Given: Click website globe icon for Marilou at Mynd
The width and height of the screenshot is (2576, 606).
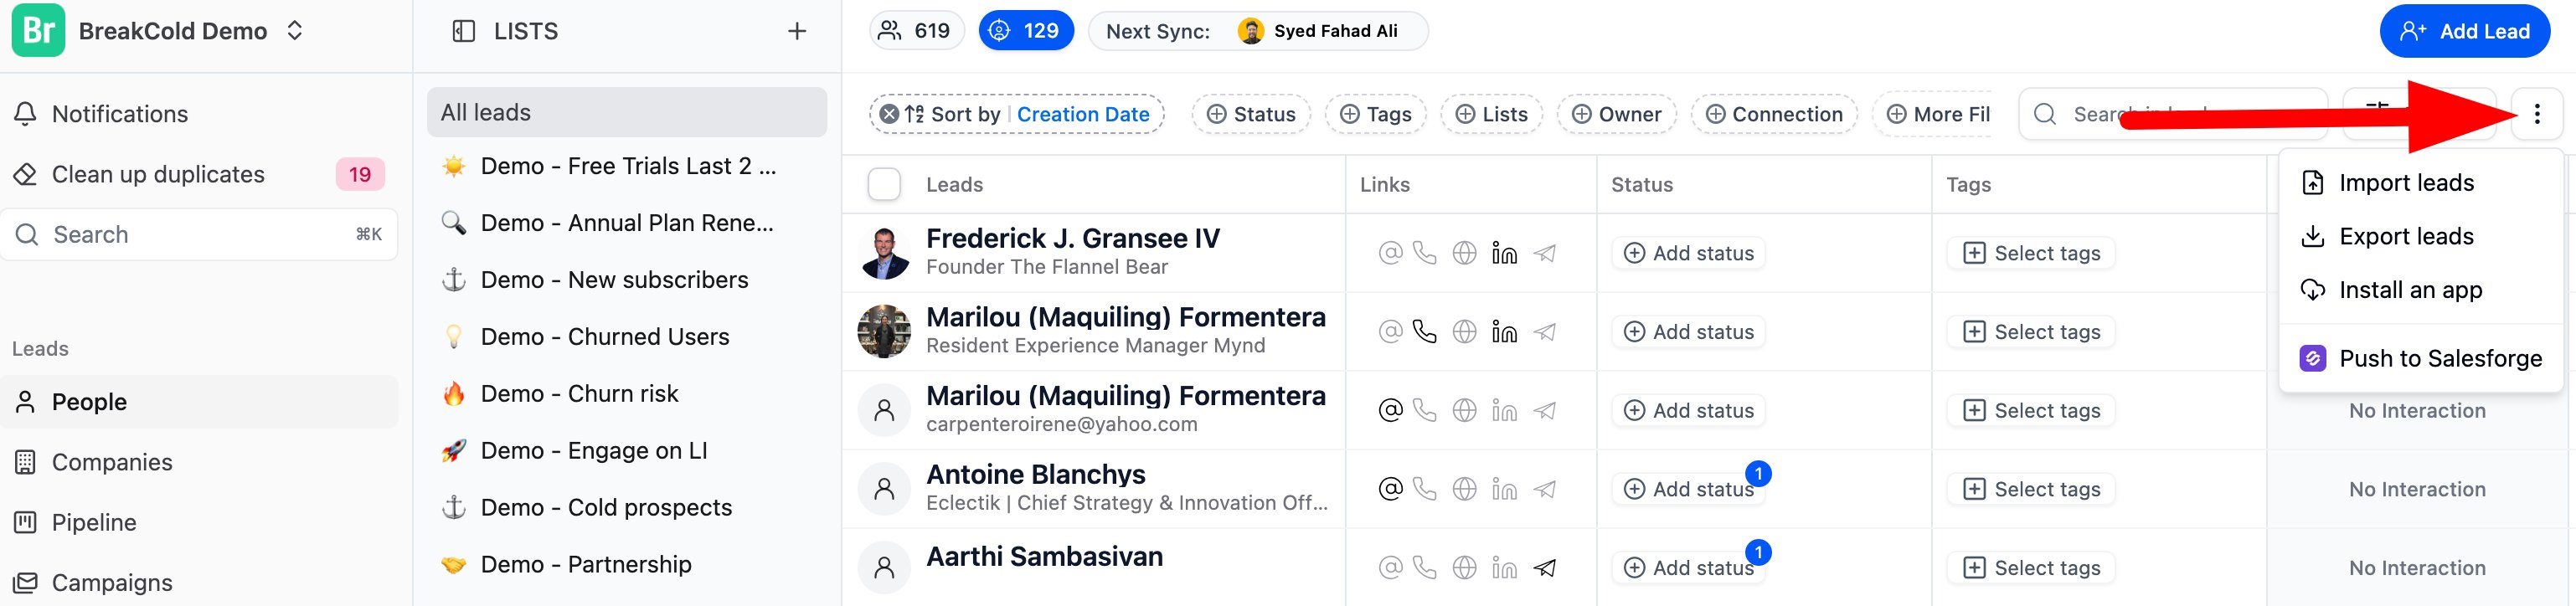Looking at the screenshot, I should point(1464,332).
